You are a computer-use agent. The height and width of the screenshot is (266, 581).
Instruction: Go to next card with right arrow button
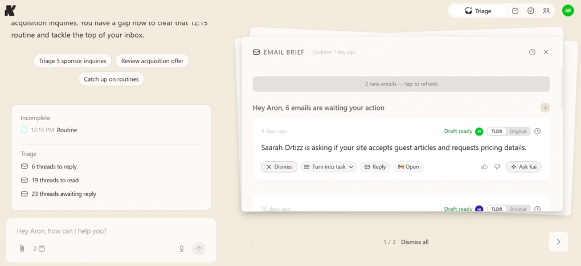558,242
